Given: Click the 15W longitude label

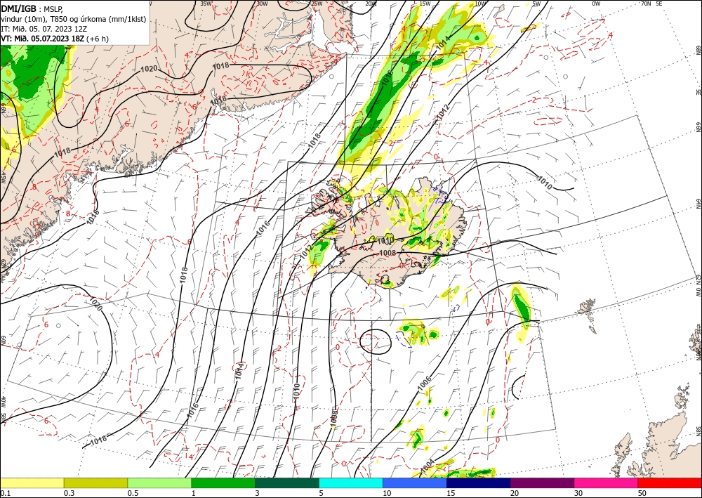Looking at the screenshot, I should coord(425,4).
